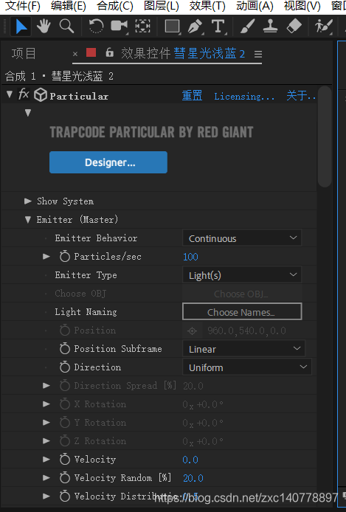Open the 视图(V) menu

point(302,6)
